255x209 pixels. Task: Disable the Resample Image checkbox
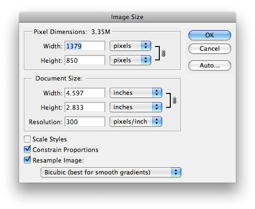tap(27, 160)
